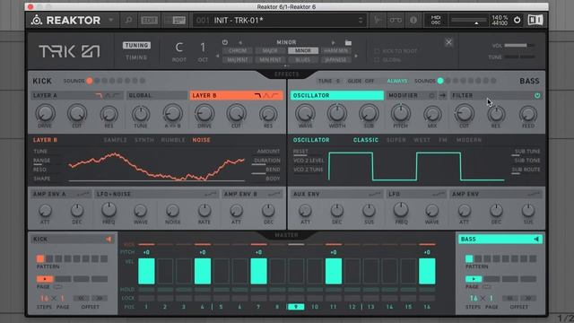Screen dimensions: 574x323
Task: Click the KICK speaker mute icon
Action: [x=109, y=240]
